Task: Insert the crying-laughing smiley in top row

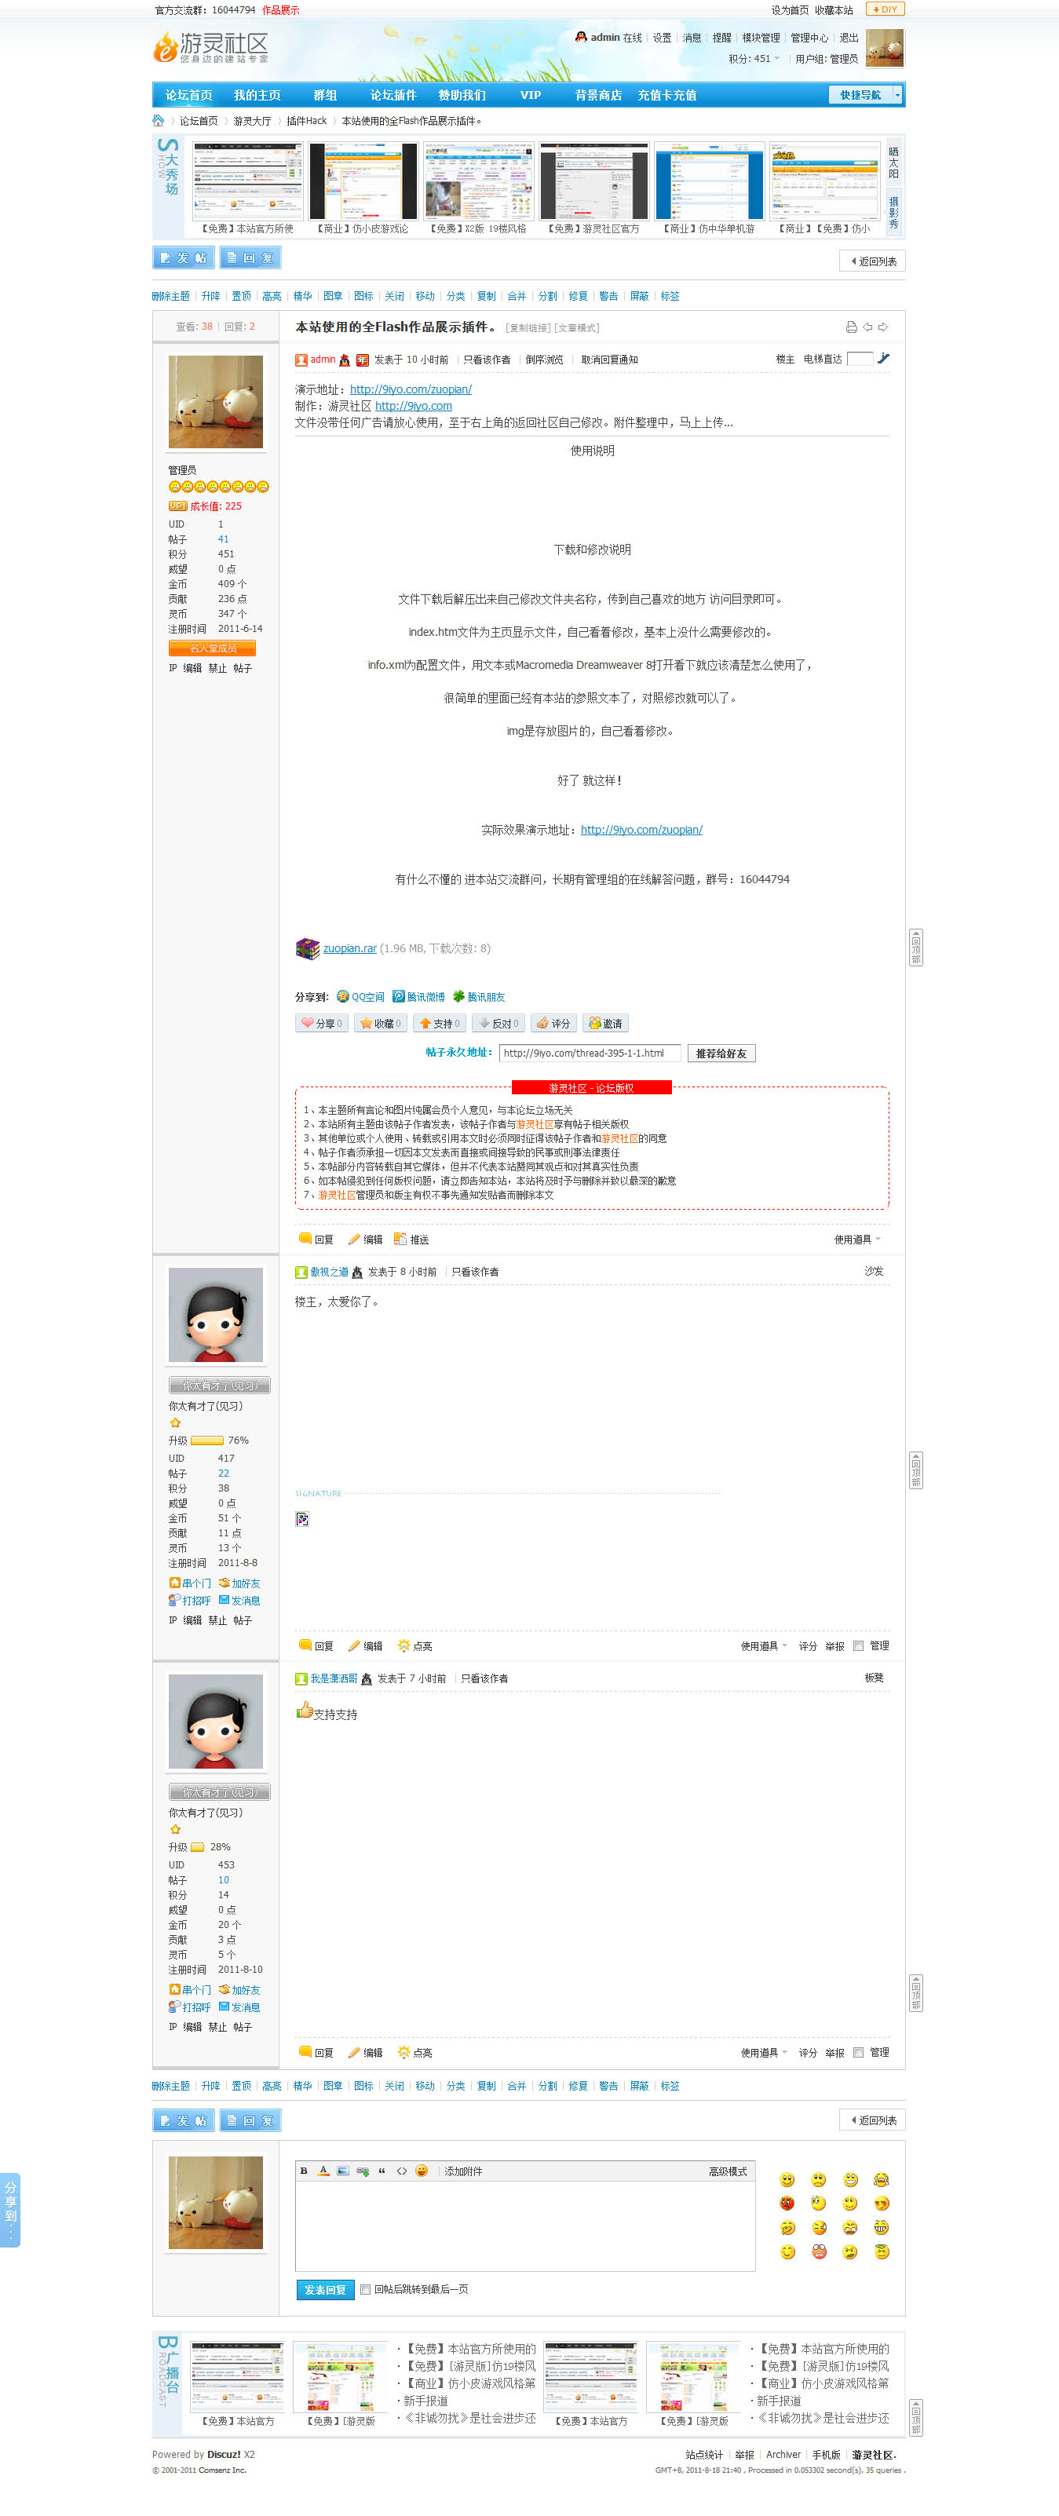Action: 882,2180
